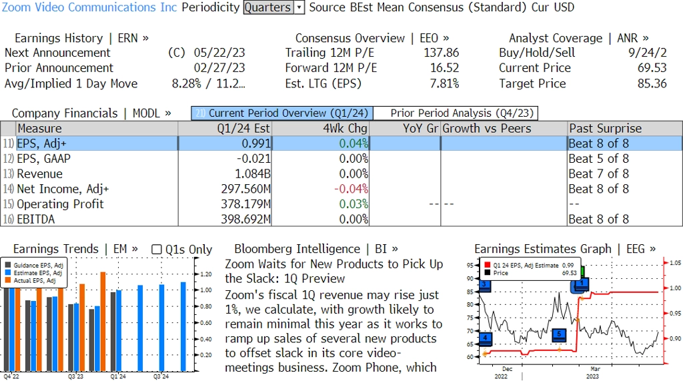
Task: Click Beat 7 of 8 for Revenue
Action: click(598, 174)
